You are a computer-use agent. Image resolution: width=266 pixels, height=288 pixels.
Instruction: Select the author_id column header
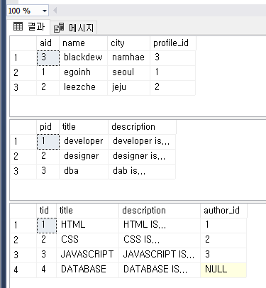click(223, 210)
